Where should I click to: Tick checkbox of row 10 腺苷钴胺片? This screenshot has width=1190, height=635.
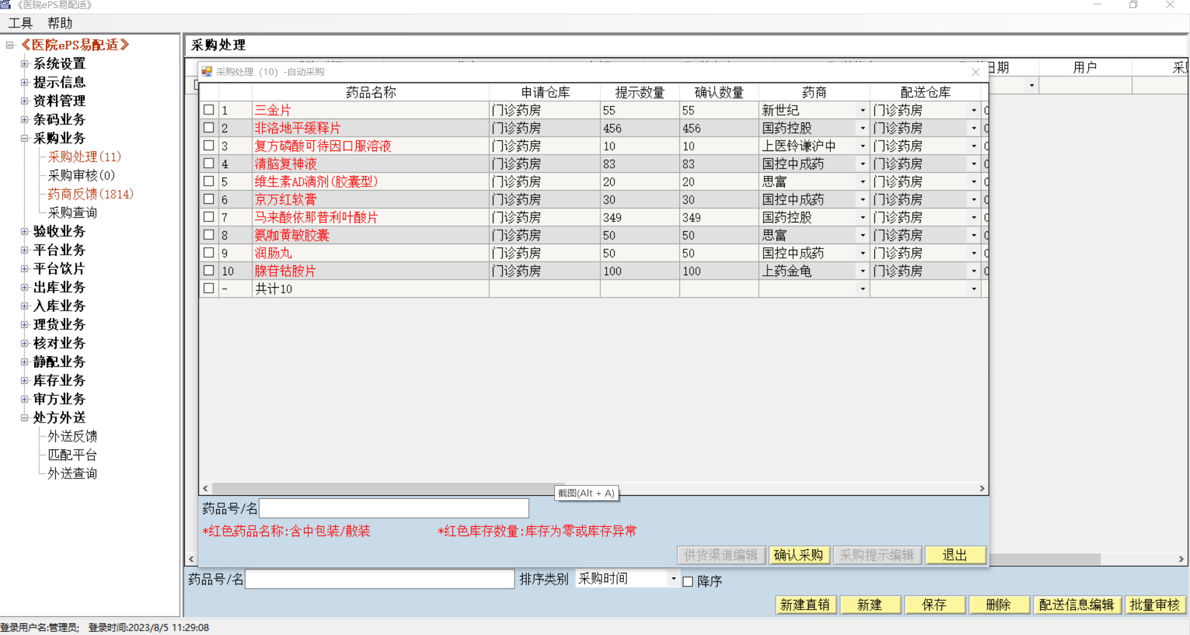click(x=209, y=271)
